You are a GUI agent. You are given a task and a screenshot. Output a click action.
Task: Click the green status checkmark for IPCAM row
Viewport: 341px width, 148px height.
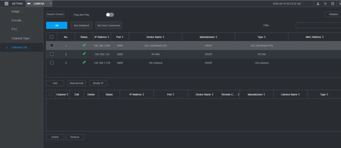pyautogui.click(x=84, y=54)
